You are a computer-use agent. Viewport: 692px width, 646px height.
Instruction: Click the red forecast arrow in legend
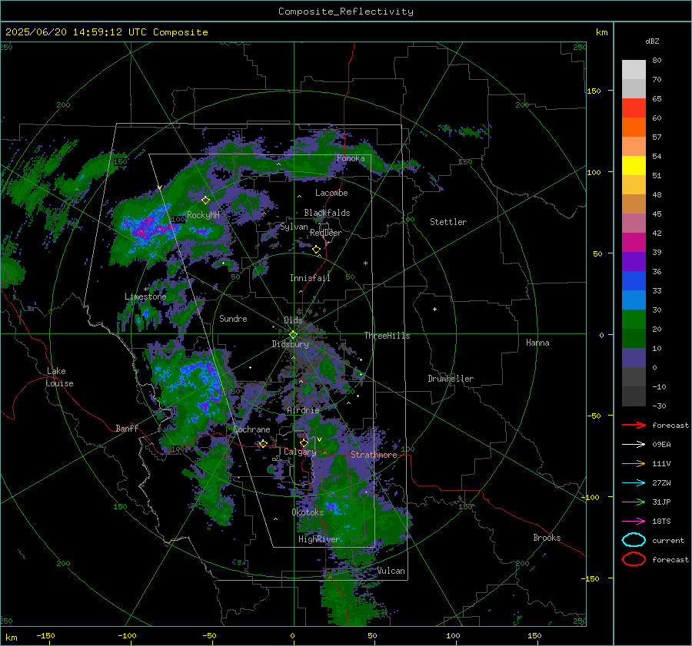point(634,425)
